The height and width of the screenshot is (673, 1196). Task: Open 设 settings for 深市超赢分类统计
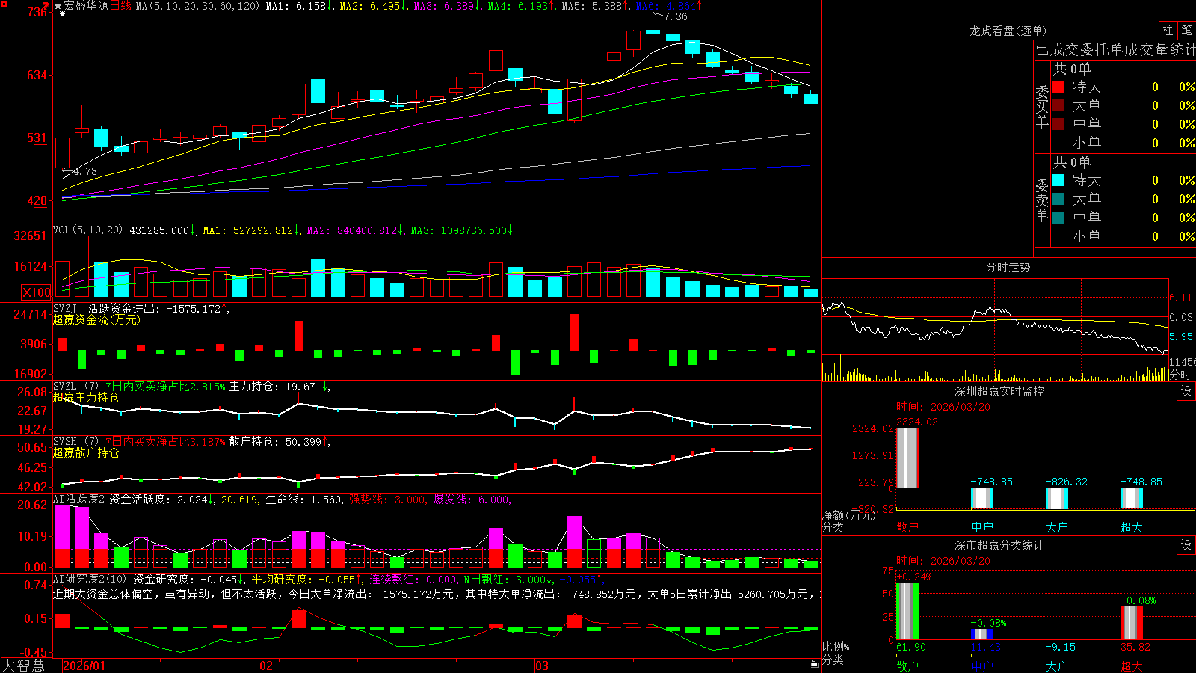coord(1186,545)
